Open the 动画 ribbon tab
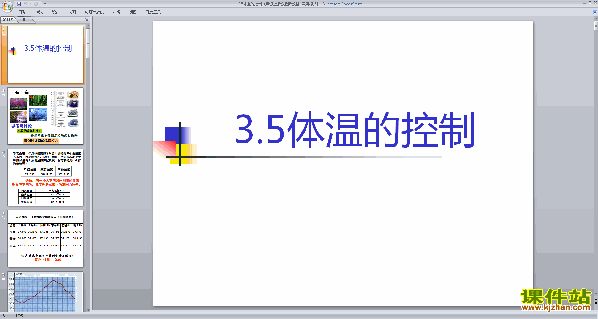This screenshot has width=598, height=319. (72, 12)
